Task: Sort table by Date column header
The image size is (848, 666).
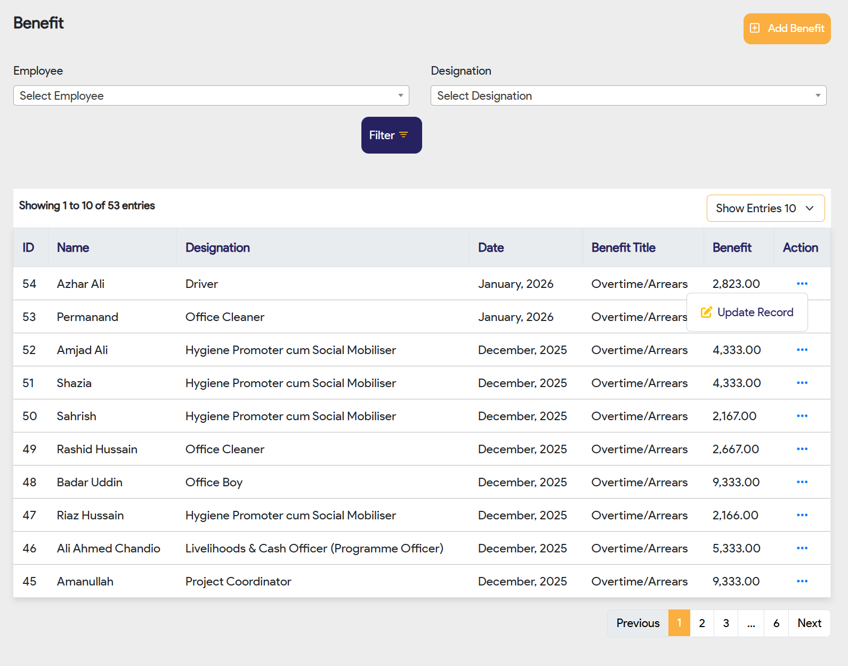Action: [491, 247]
